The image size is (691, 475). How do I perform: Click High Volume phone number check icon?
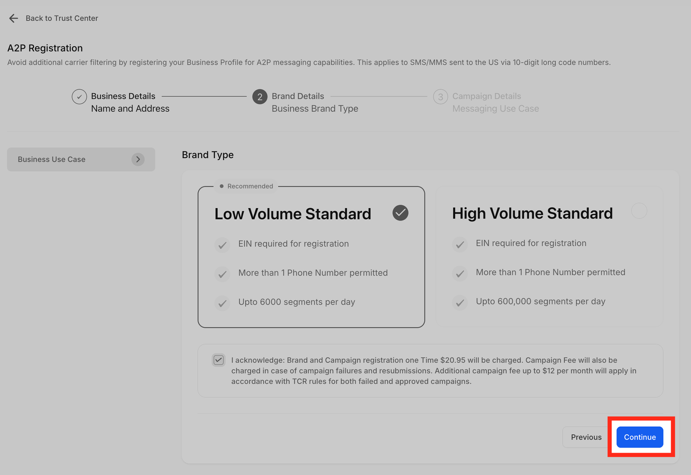[x=460, y=273]
